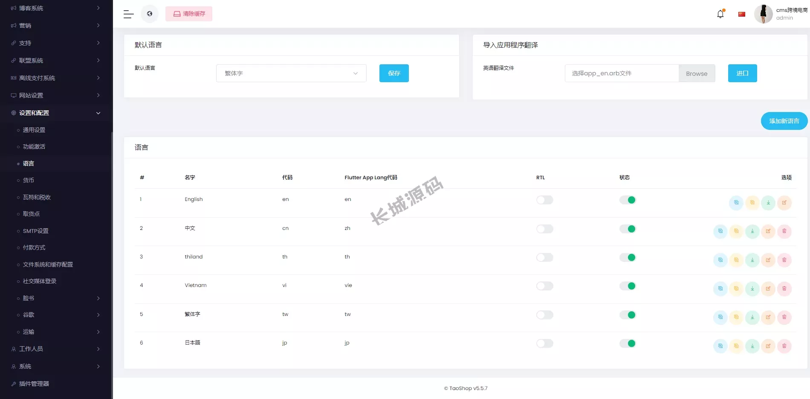The width and height of the screenshot is (810, 399).
Task: Expand the 支持 sidebar menu
Action: 56,43
